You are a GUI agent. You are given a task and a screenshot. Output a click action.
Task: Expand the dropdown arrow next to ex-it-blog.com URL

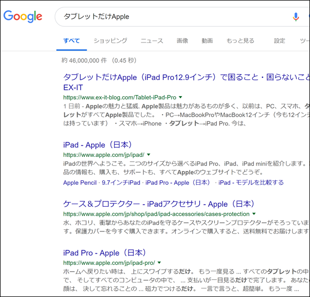180,97
